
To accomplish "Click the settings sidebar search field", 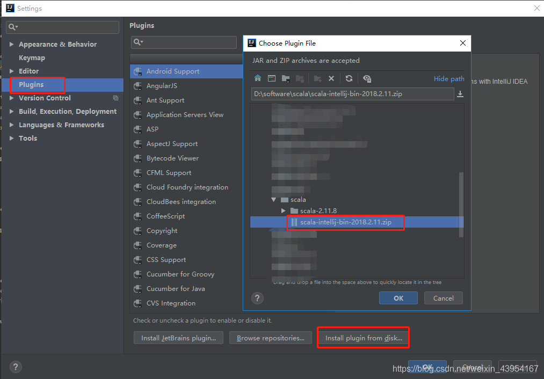I will point(62,27).
